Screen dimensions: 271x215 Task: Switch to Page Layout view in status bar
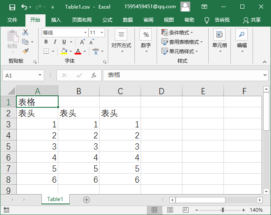tap(170, 210)
